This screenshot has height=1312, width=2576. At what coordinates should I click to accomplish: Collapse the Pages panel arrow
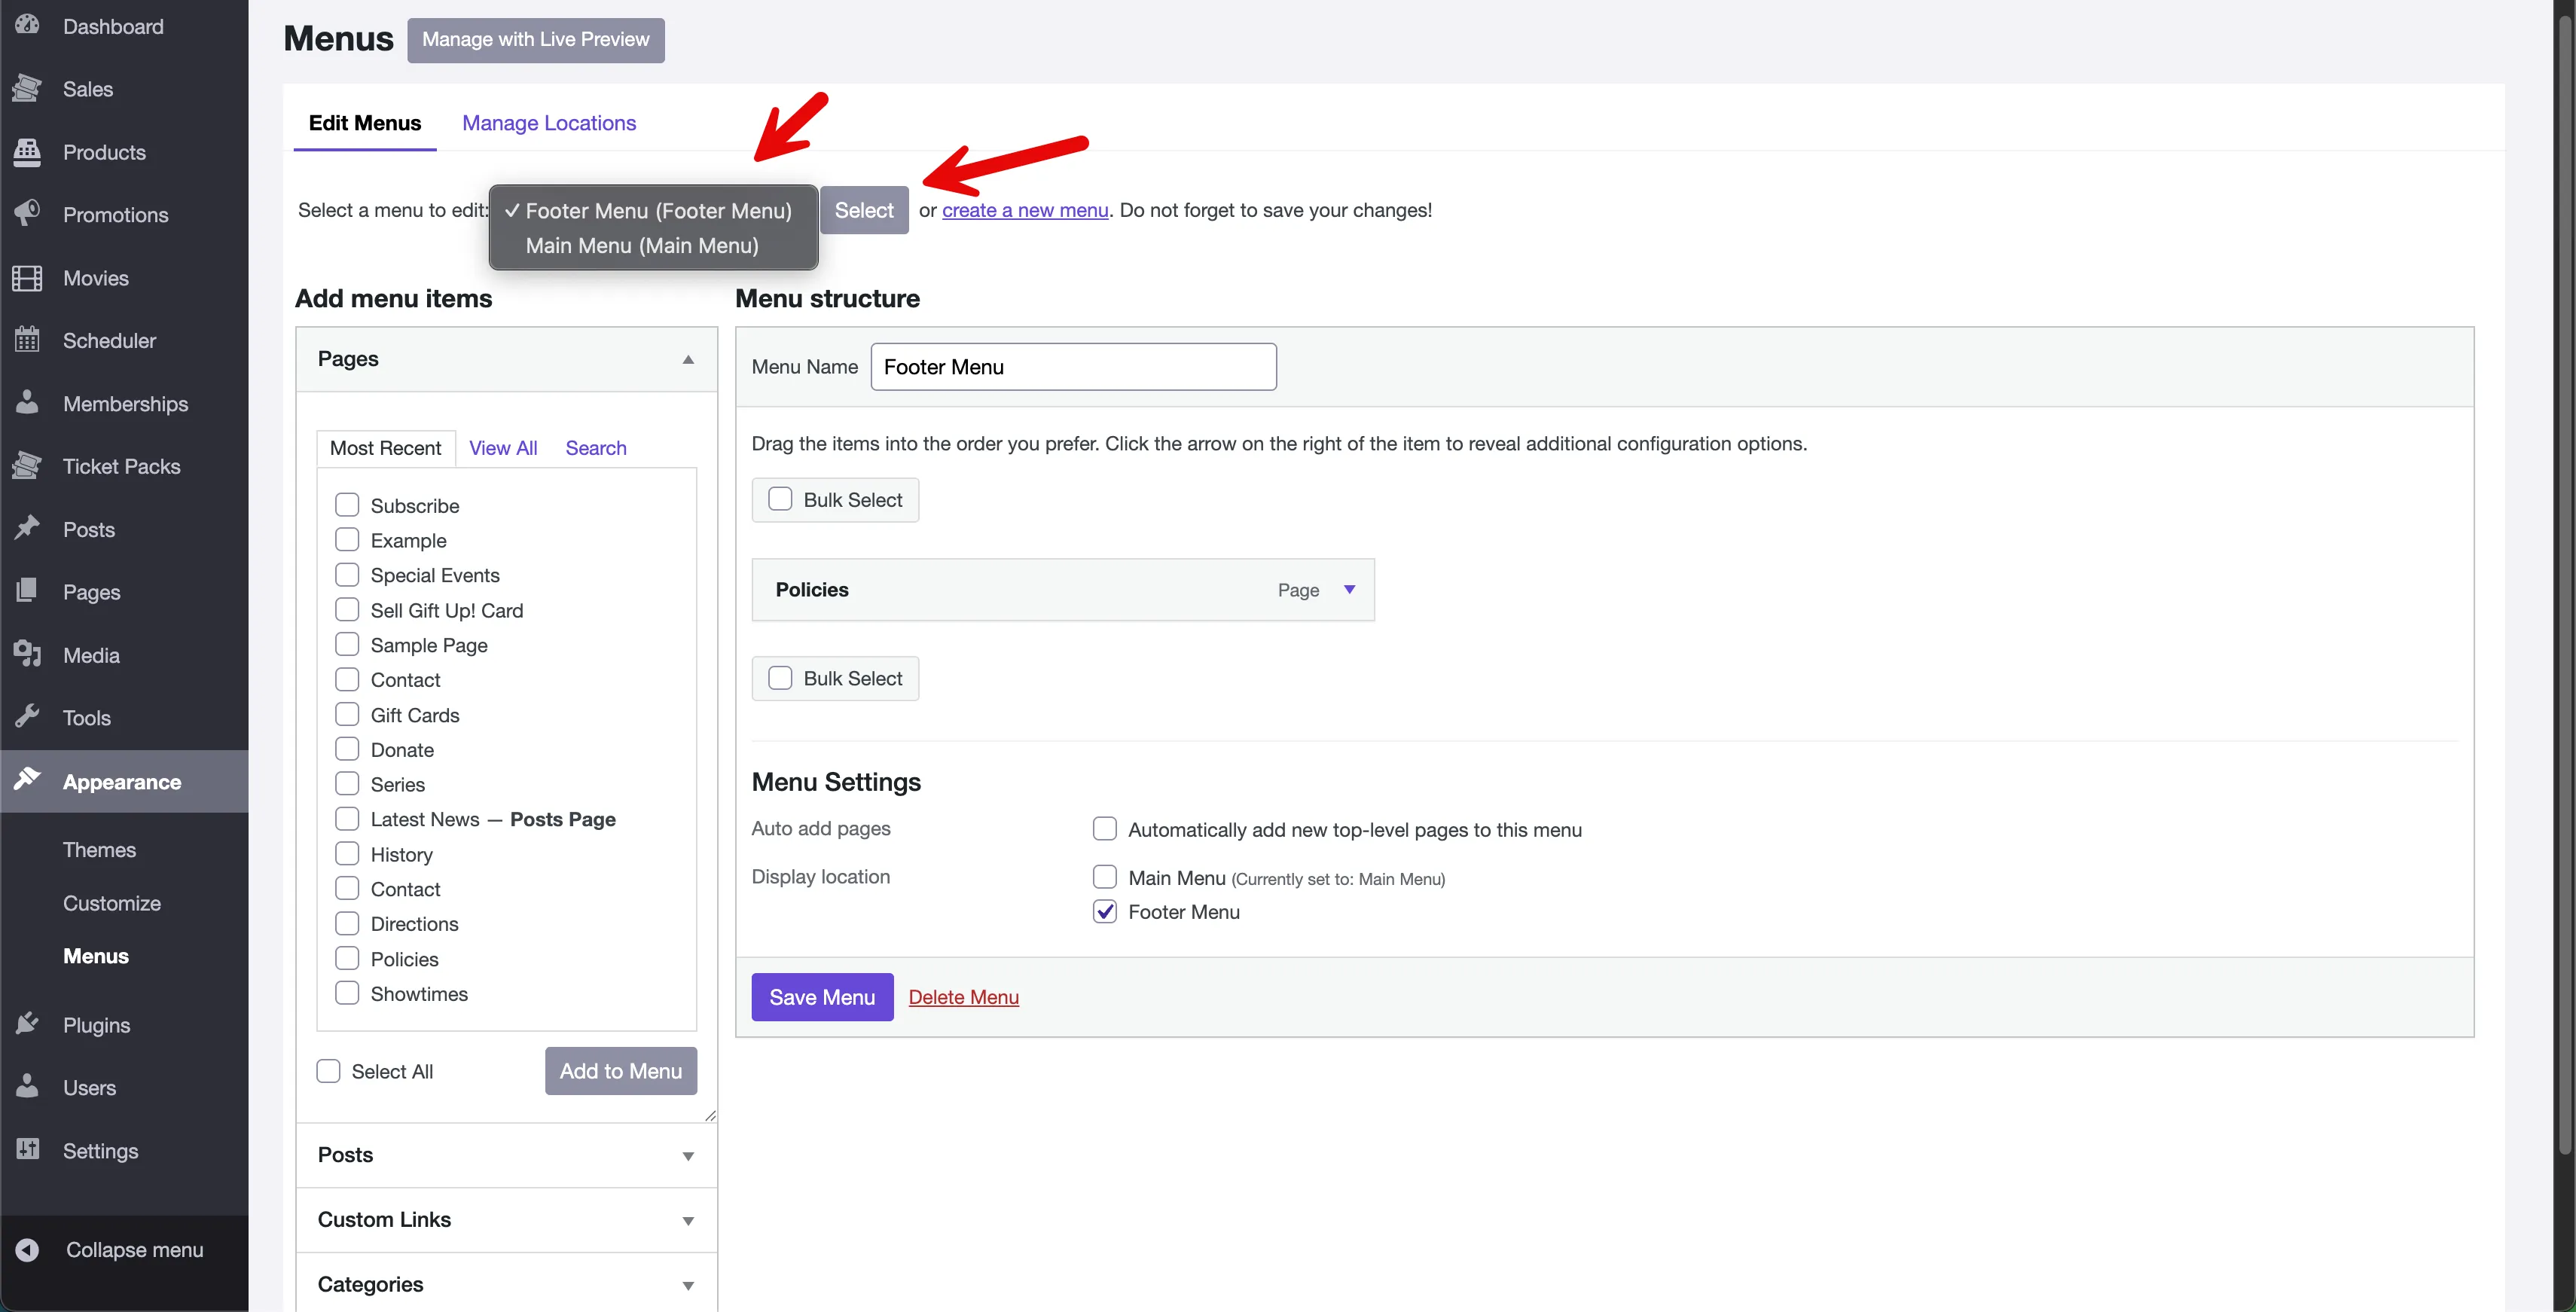click(688, 359)
